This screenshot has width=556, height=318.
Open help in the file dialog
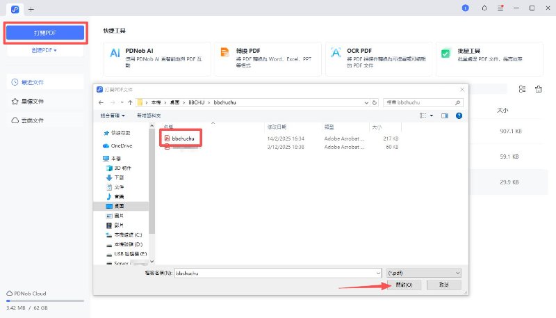click(x=459, y=116)
